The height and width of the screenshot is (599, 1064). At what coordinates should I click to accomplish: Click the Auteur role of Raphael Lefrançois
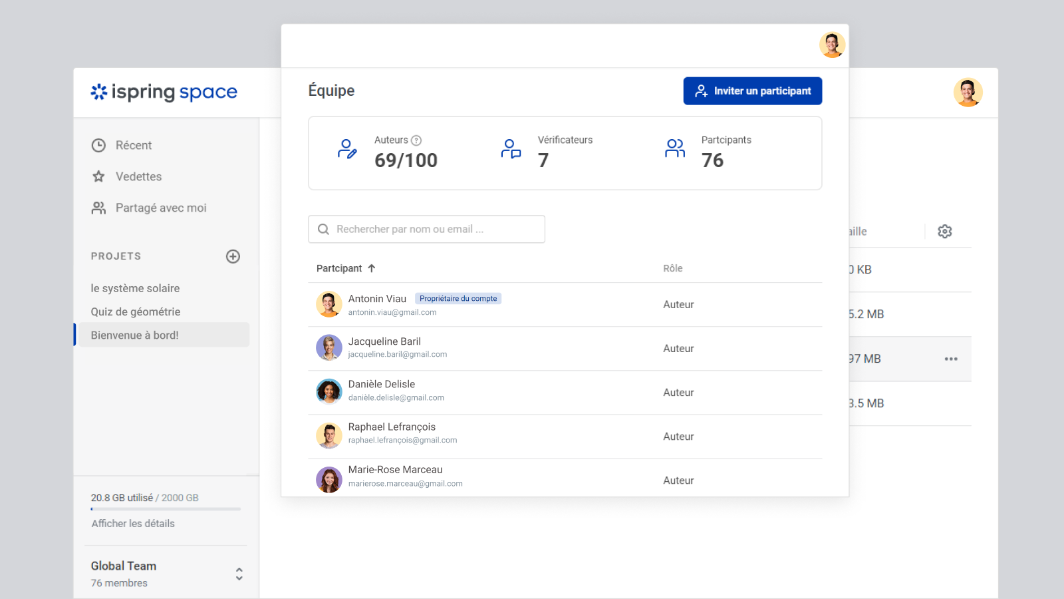(x=678, y=437)
